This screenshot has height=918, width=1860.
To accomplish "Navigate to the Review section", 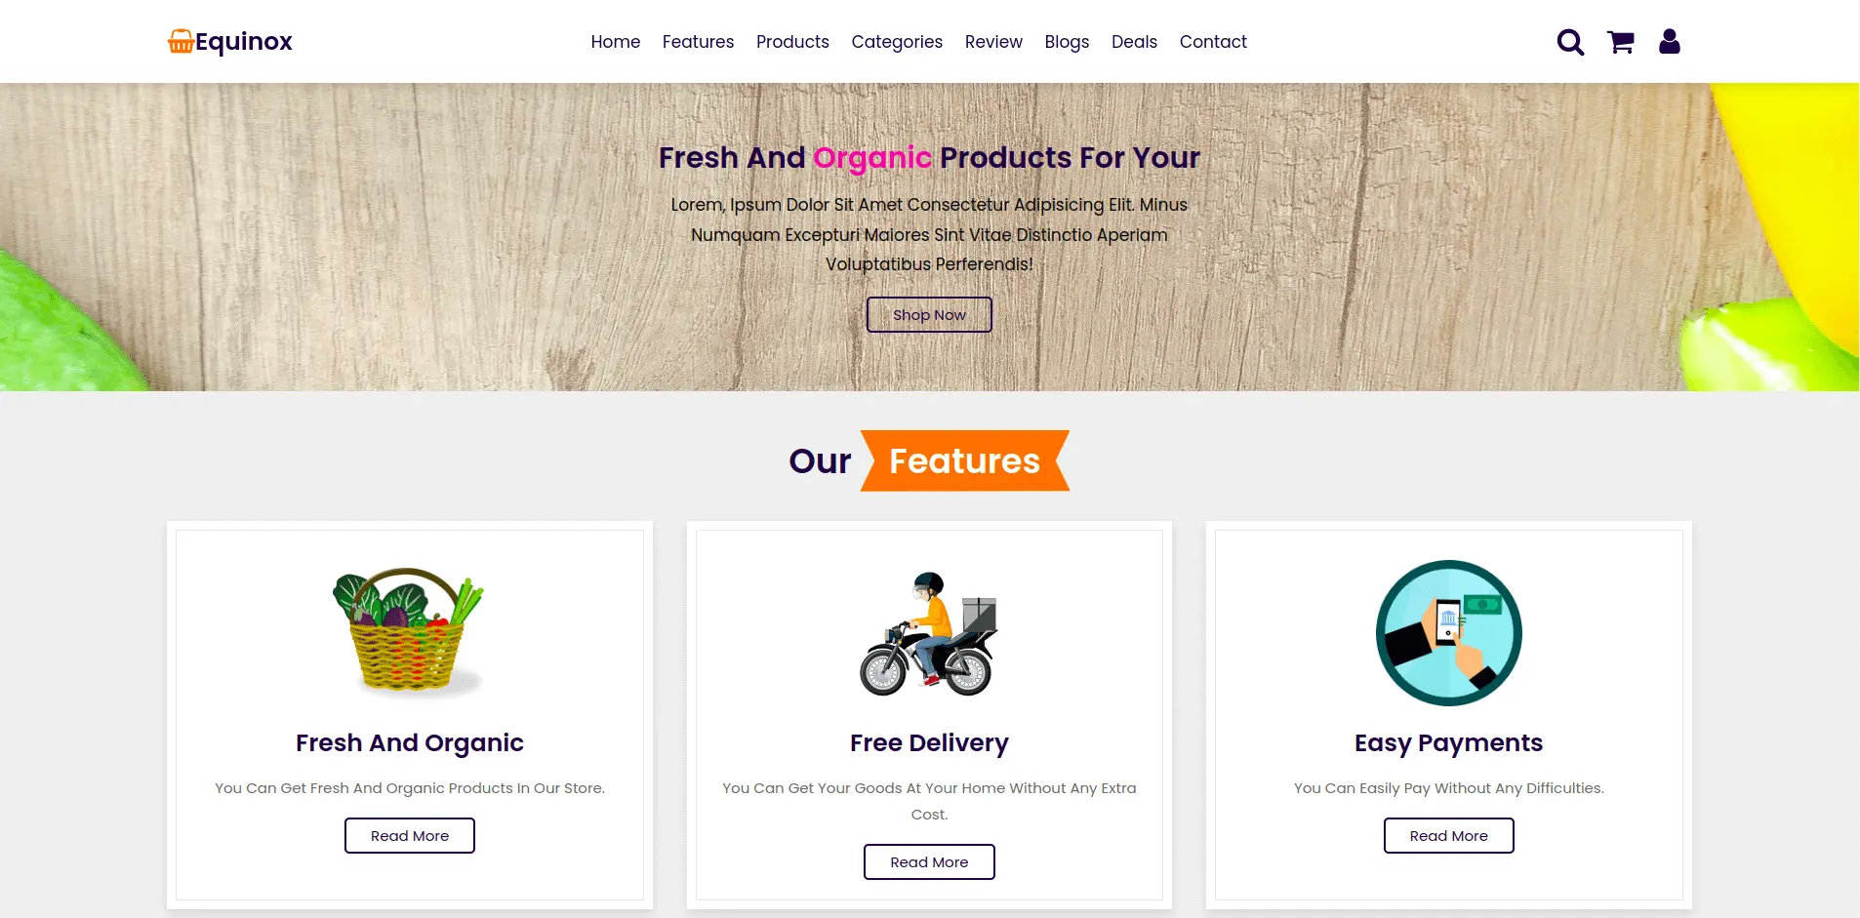I will (993, 42).
